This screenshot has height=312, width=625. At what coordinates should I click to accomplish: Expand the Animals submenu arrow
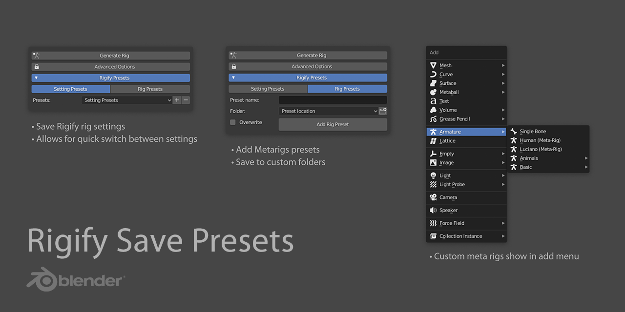pyautogui.click(x=586, y=158)
